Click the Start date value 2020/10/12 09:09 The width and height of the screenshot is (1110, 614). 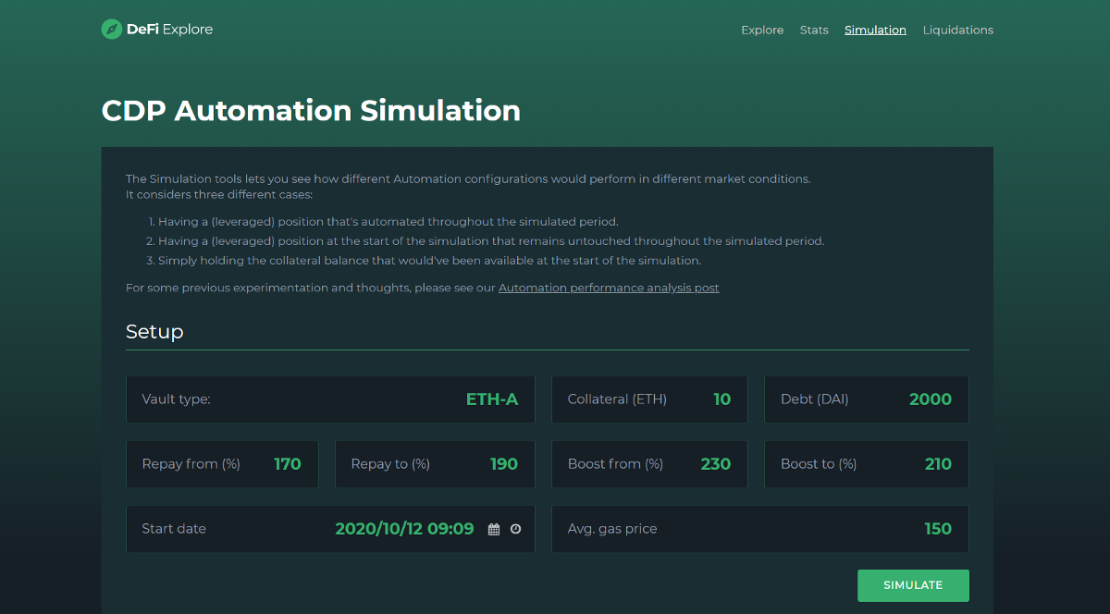[x=404, y=529]
